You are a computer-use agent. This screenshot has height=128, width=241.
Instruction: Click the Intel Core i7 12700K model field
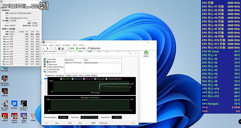tap(25, 13)
